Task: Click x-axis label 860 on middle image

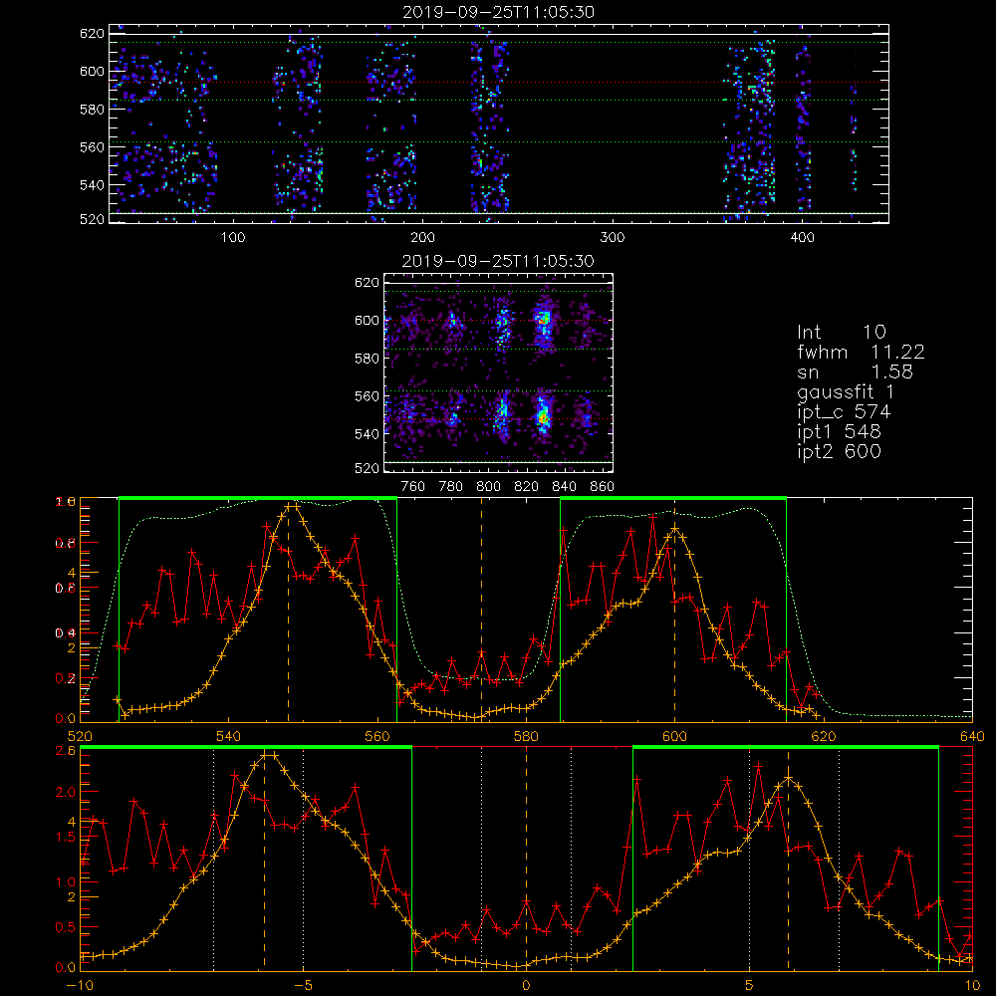Action: (x=603, y=487)
